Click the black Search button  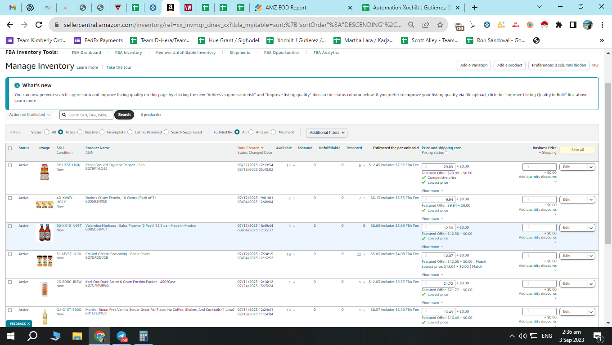point(124,115)
